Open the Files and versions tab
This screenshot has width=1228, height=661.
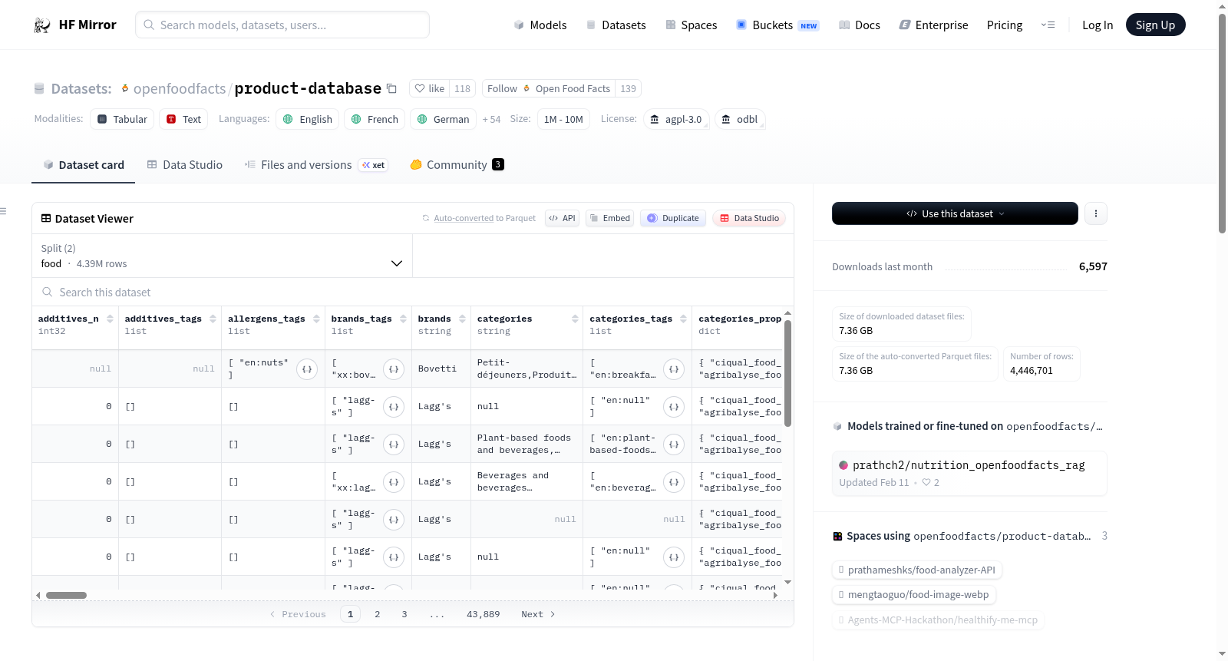pyautogui.click(x=315, y=164)
